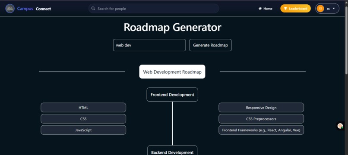Click the Campus Connect brand text
Viewport: 348px width, 155px height.
[x=34, y=9]
